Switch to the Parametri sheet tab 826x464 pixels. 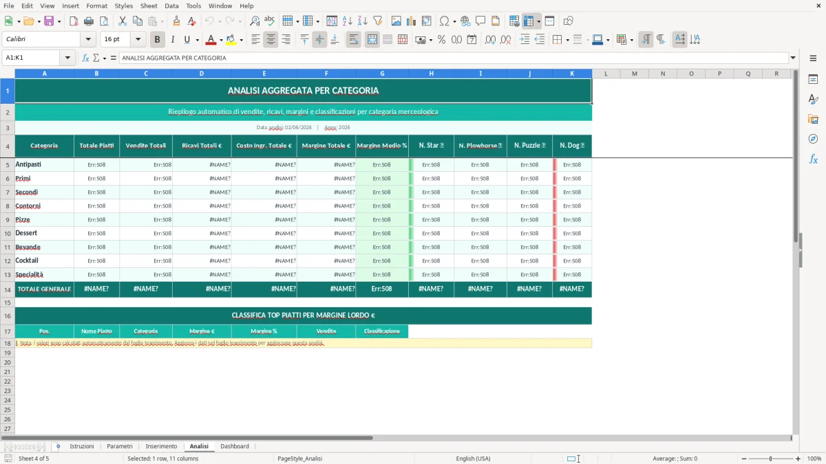coord(120,446)
